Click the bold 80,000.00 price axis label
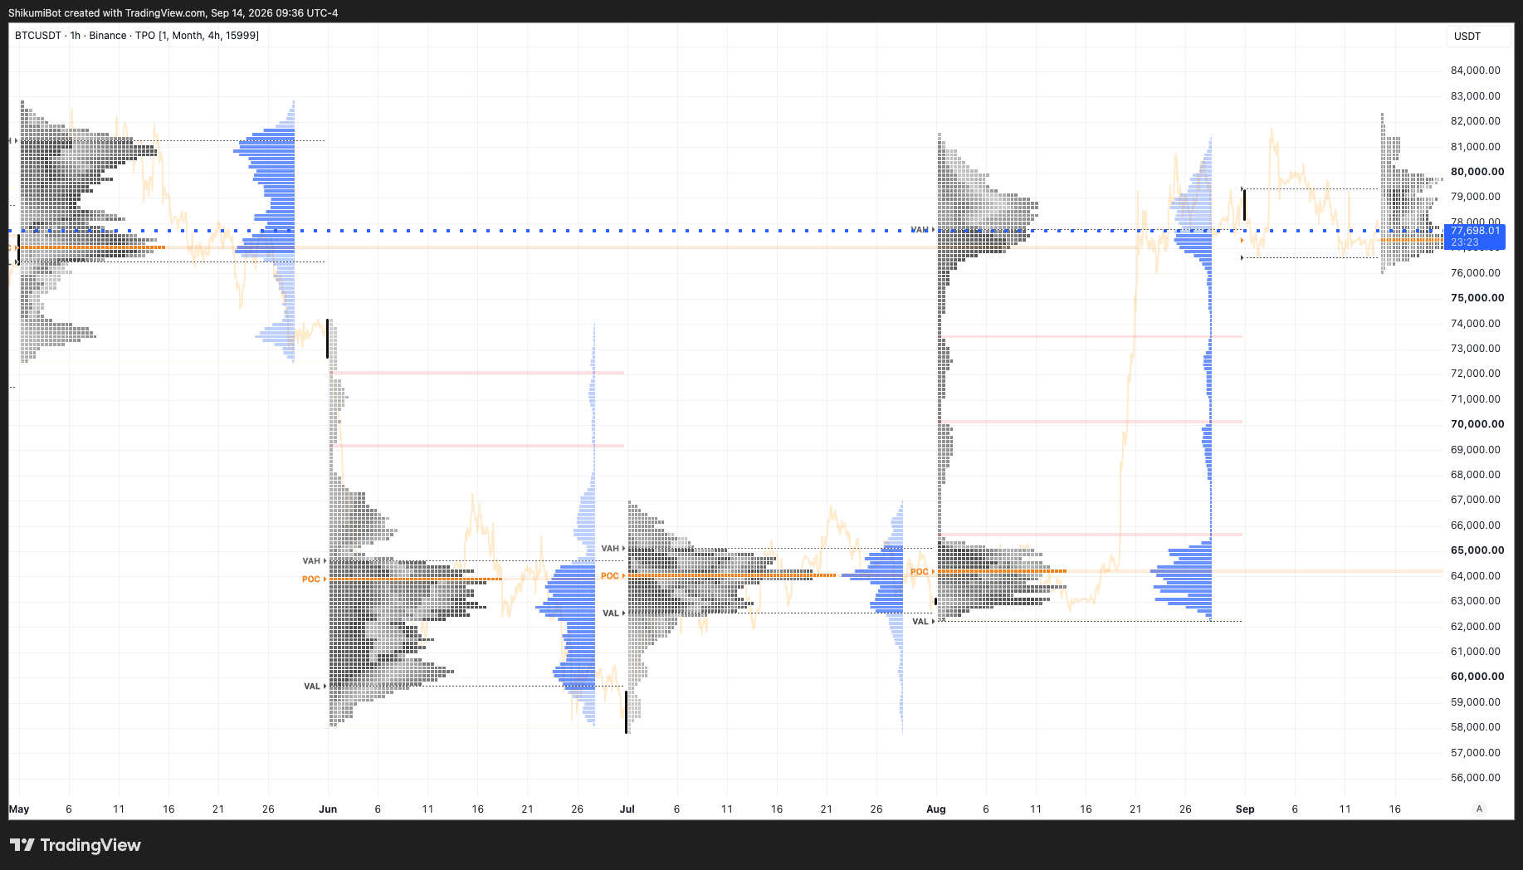Screen dimensions: 1523x870 pyautogui.click(x=1477, y=172)
